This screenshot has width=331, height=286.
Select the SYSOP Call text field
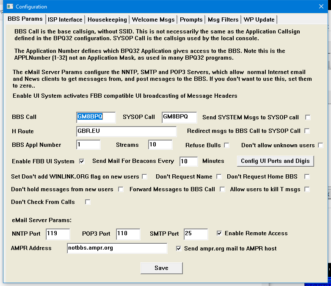(179, 117)
